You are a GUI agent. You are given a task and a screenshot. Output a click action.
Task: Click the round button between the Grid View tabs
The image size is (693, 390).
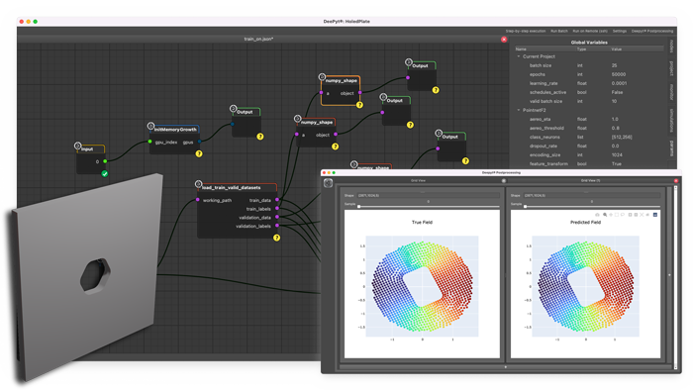click(x=504, y=180)
